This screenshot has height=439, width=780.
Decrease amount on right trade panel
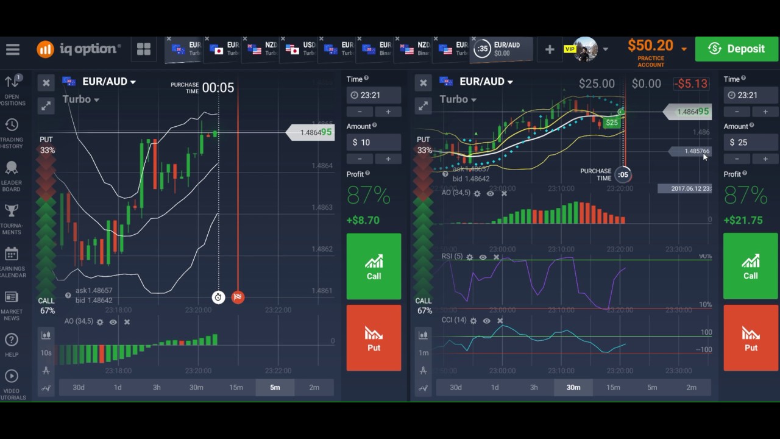[x=737, y=159]
